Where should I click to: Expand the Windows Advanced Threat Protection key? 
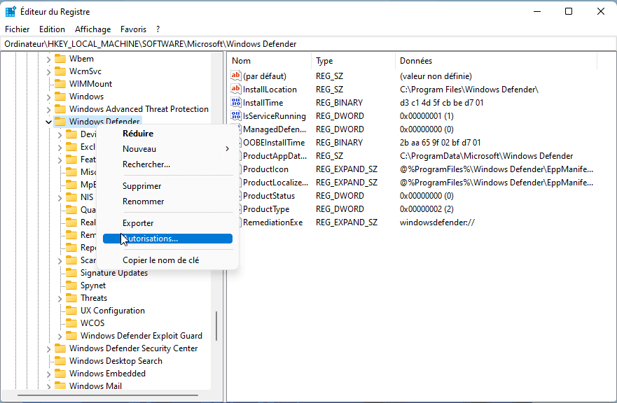point(48,109)
